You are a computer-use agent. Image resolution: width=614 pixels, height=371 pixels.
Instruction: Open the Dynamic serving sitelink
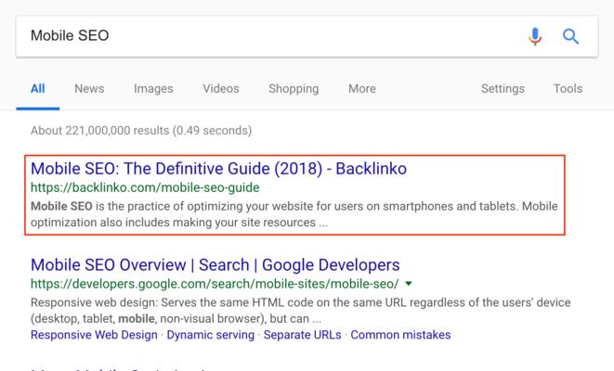(x=210, y=335)
